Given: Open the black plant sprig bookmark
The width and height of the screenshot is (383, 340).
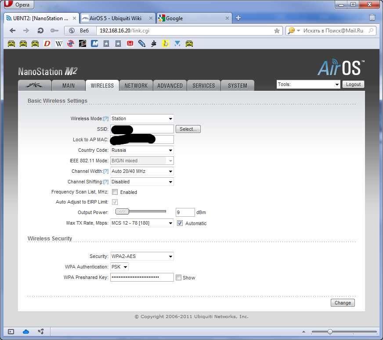Looking at the screenshot, I should 154,44.
